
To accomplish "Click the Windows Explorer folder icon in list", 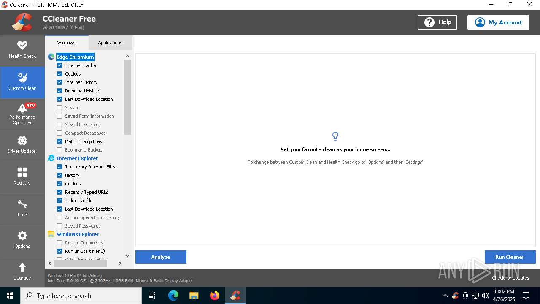I will [x=51, y=234].
